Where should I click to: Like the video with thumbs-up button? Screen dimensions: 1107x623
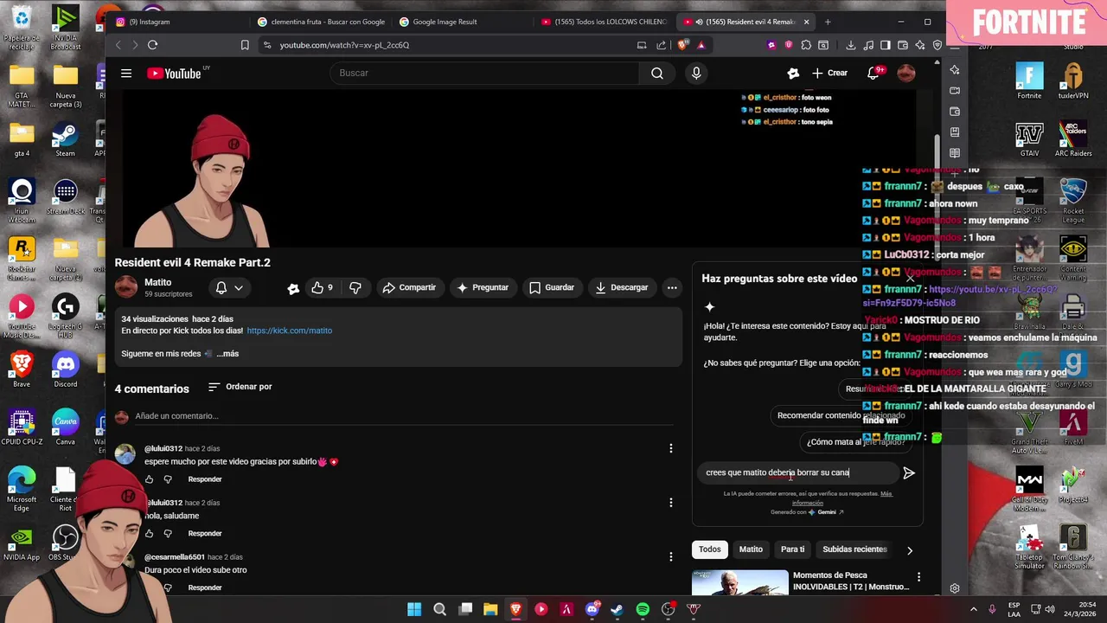[322, 287]
